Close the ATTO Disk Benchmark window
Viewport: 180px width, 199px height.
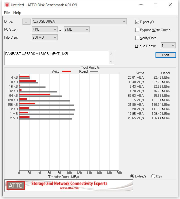click(170, 5)
